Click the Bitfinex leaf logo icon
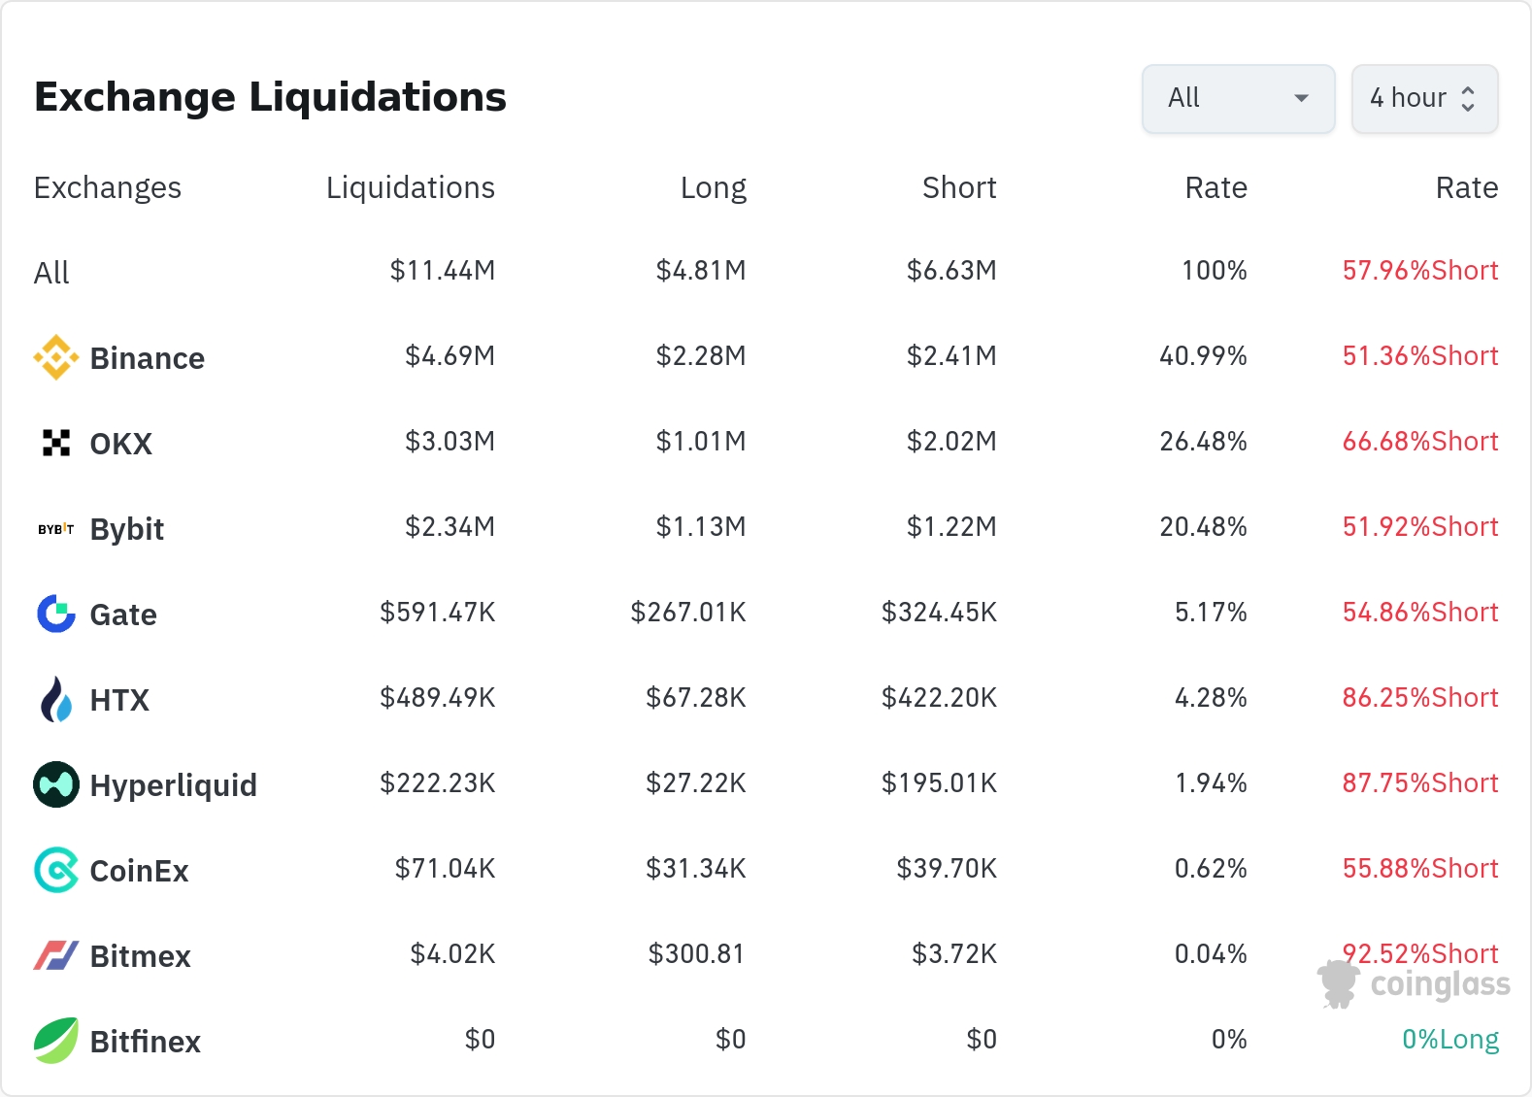Screen dimensions: 1532x1097 pos(56,1041)
